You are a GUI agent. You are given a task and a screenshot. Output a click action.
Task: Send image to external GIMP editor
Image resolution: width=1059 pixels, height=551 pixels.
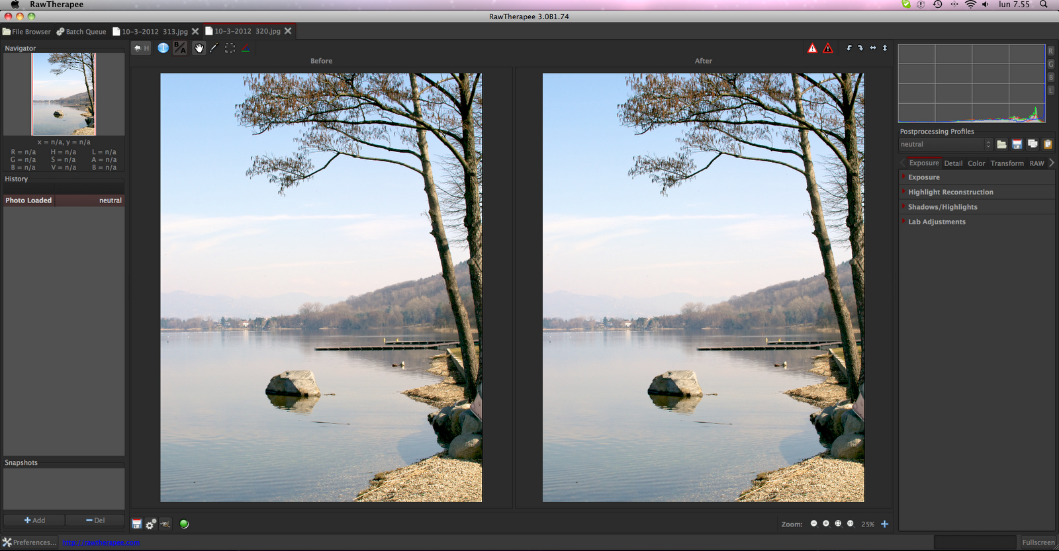[165, 524]
